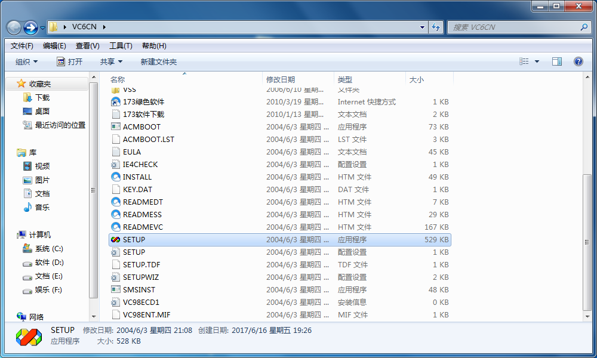Sort files by the 类型 column header

(x=370, y=79)
